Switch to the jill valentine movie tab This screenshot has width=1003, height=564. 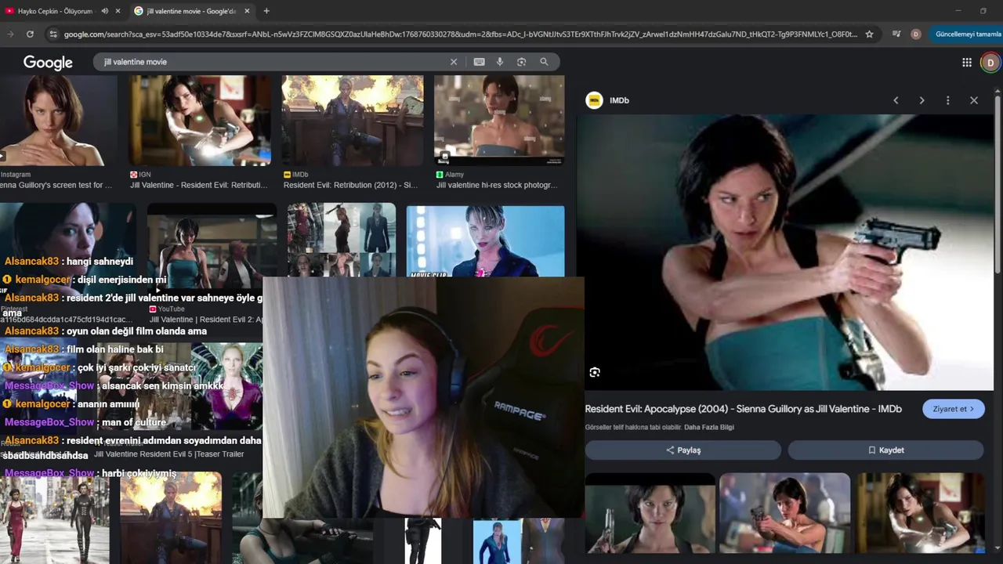[x=192, y=11]
